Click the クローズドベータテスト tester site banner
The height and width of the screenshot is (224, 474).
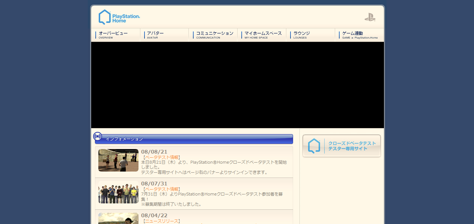pos(342,146)
